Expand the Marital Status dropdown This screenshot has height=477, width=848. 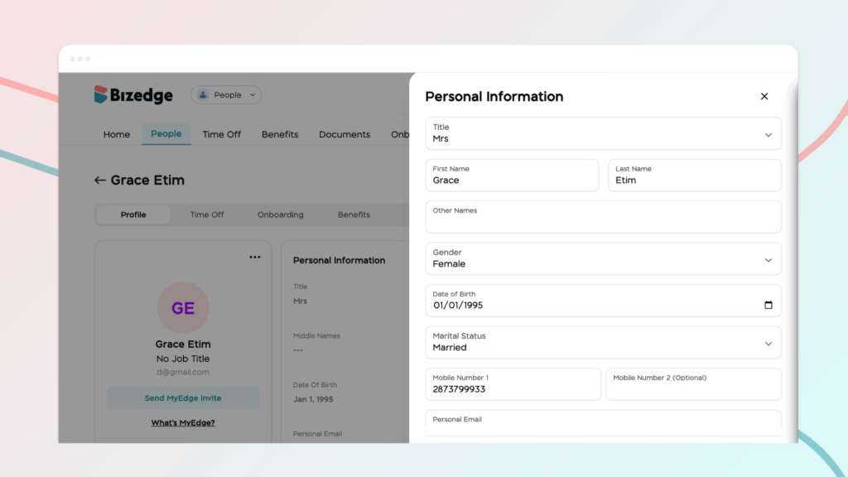768,343
